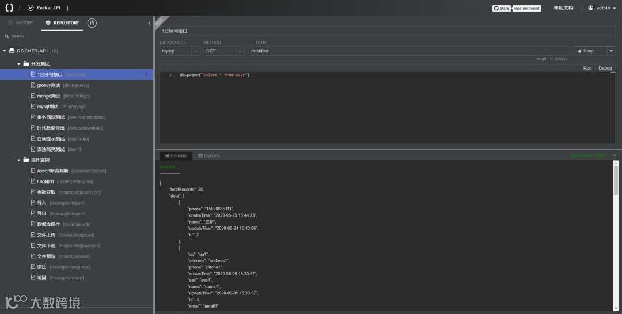Click file icon of 导入 item

pos(33,202)
